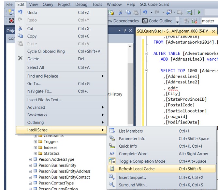Choose Insert Snippet... from submenu
This screenshot has width=218, height=190.
[162, 177]
